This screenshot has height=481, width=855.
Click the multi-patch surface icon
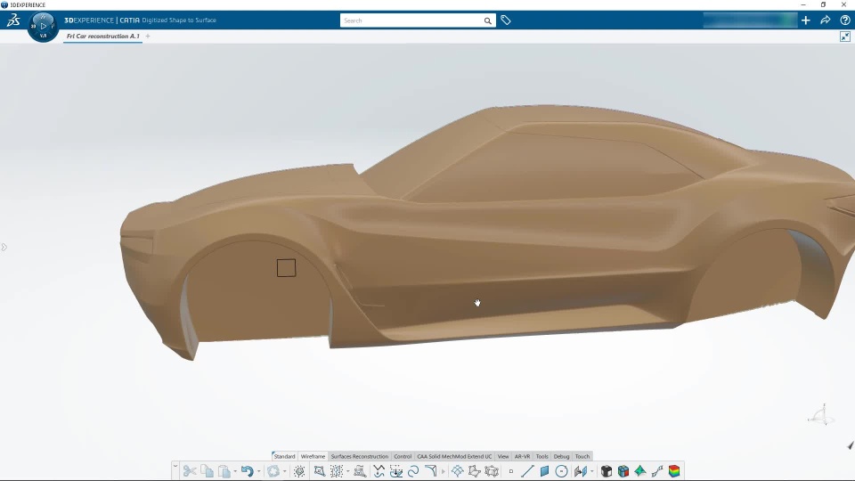(x=492, y=471)
